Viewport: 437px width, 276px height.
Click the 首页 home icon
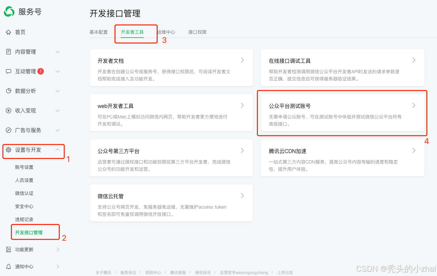point(9,32)
